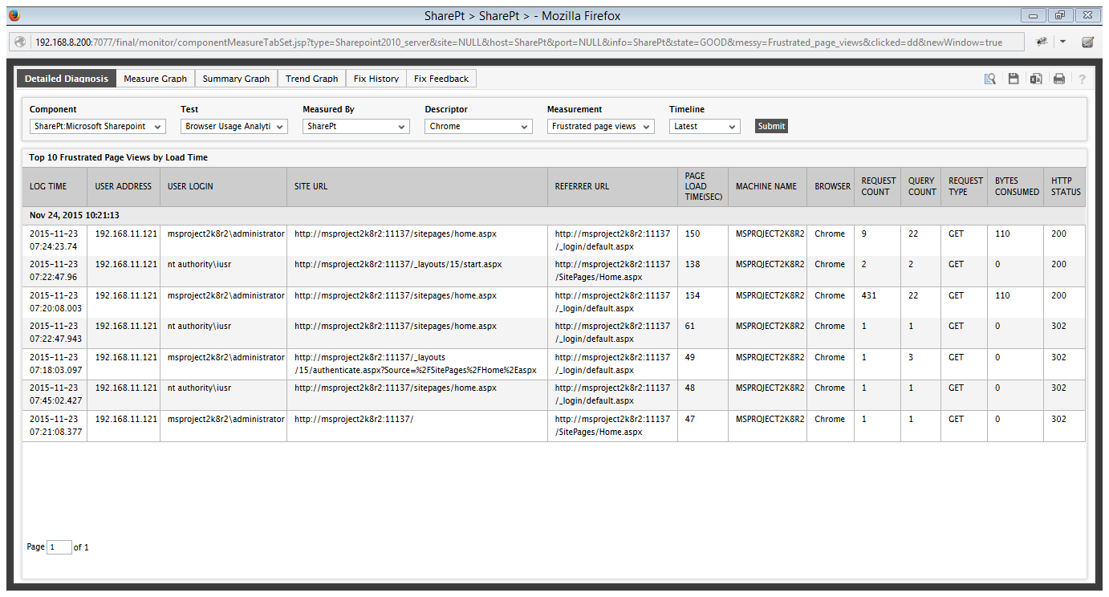Expand the Measured By dropdown
1109x597 pixels.
[x=356, y=126]
